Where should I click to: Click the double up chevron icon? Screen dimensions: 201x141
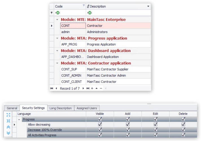pyautogui.click(x=8, y=127)
